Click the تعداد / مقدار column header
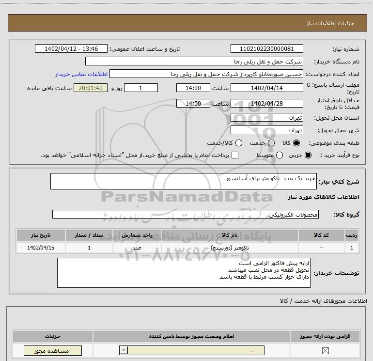373x361 pixels. tap(89, 235)
